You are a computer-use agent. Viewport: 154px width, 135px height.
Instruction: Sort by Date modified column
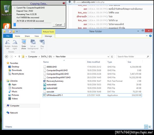[x=93, y=62]
